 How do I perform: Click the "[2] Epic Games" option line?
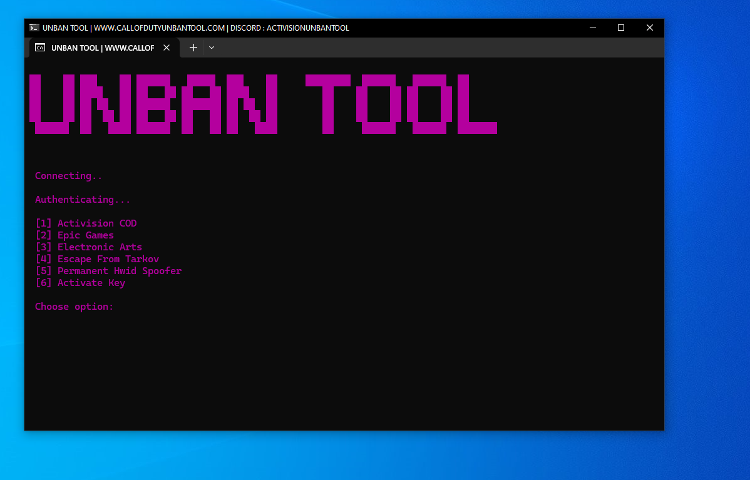pos(74,235)
